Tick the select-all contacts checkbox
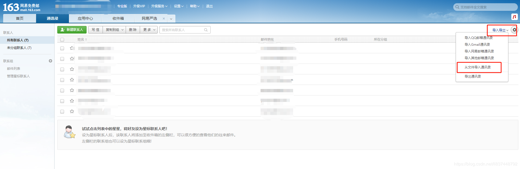520x169 pixels. point(62,40)
